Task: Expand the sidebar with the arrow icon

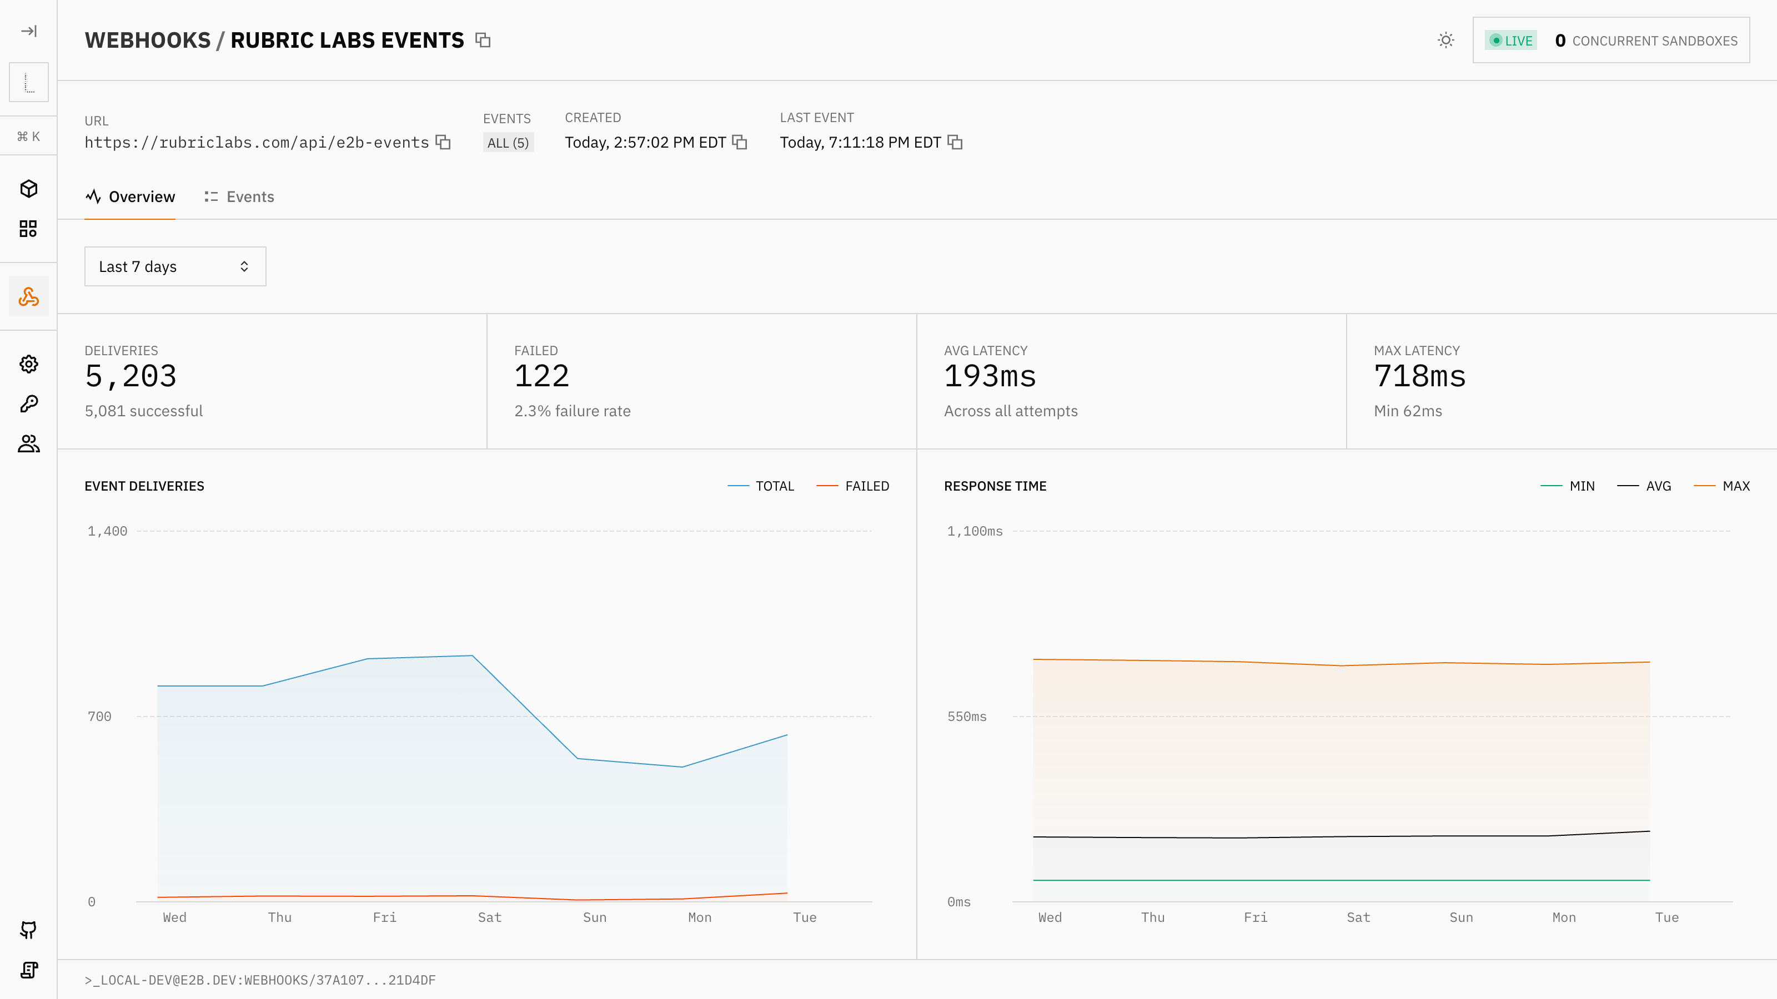Action: pyautogui.click(x=28, y=31)
